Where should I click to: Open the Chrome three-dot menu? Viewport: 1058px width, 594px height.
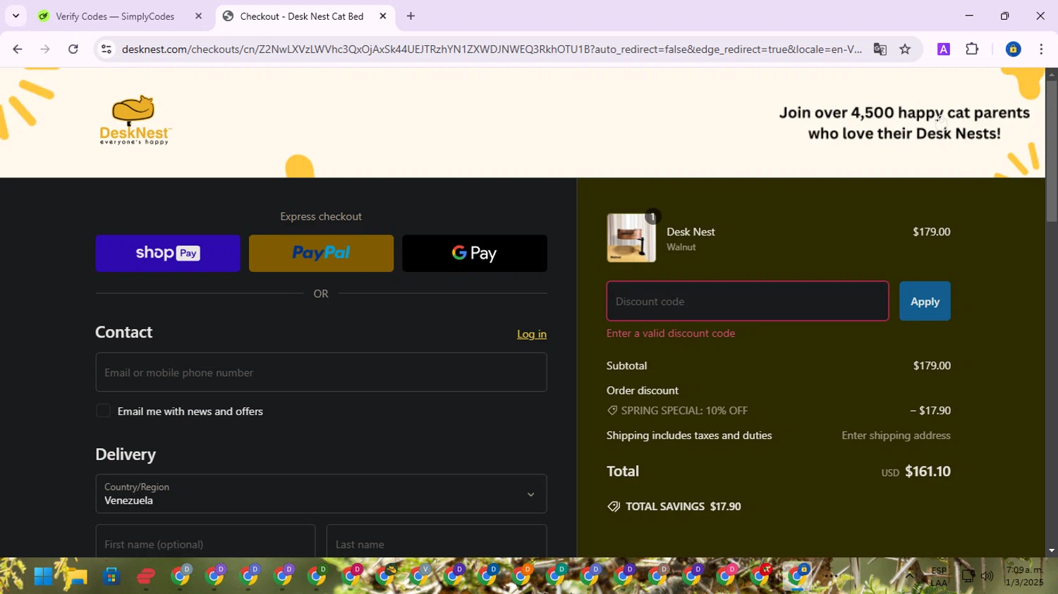[1041, 49]
